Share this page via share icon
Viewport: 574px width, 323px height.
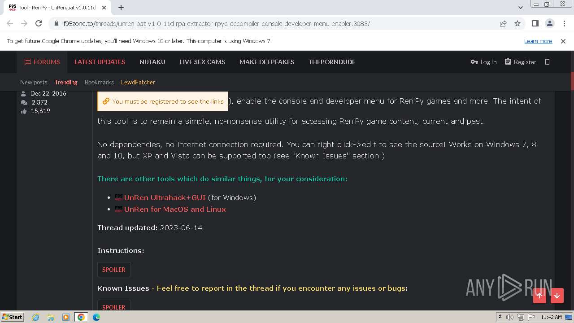(x=503, y=23)
